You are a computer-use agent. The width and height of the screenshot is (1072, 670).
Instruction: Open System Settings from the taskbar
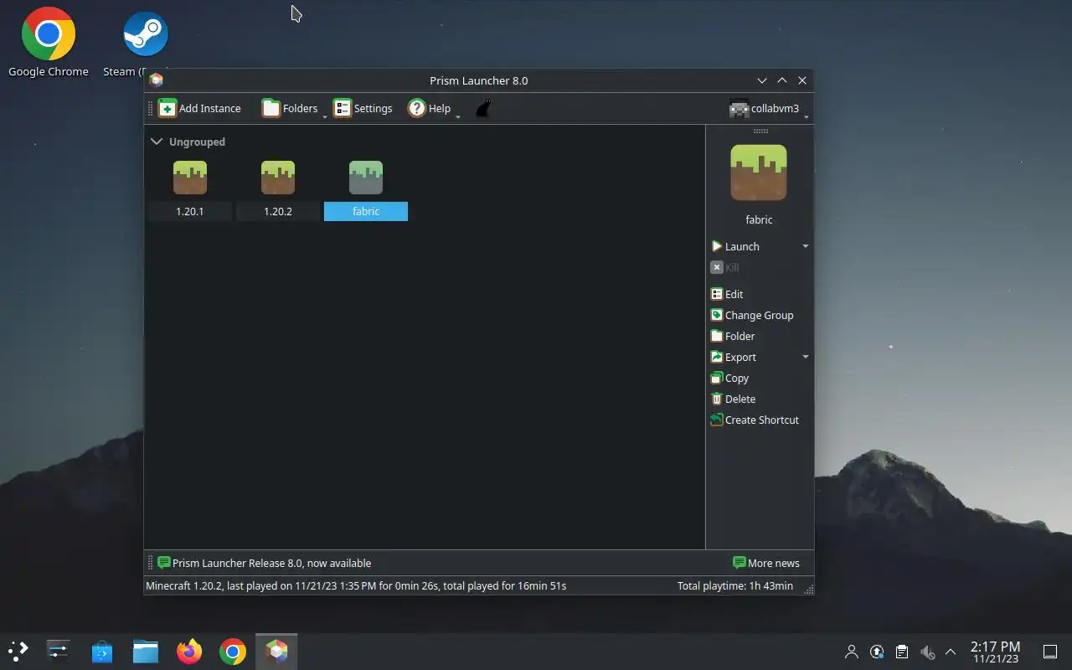[59, 651]
